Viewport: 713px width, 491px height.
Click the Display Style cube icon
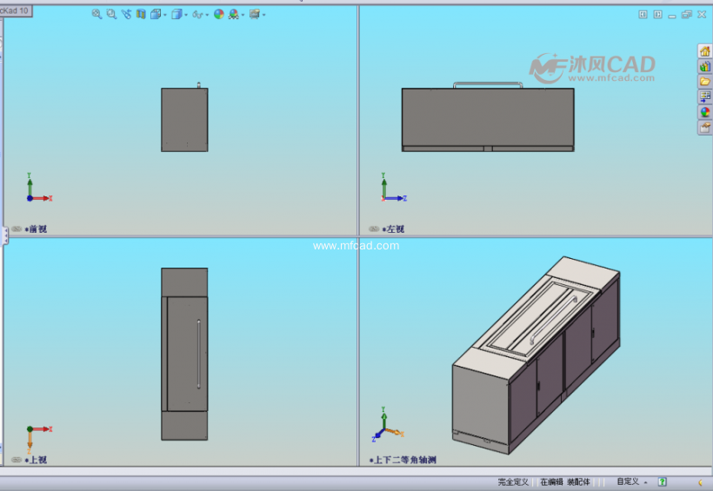click(x=177, y=14)
